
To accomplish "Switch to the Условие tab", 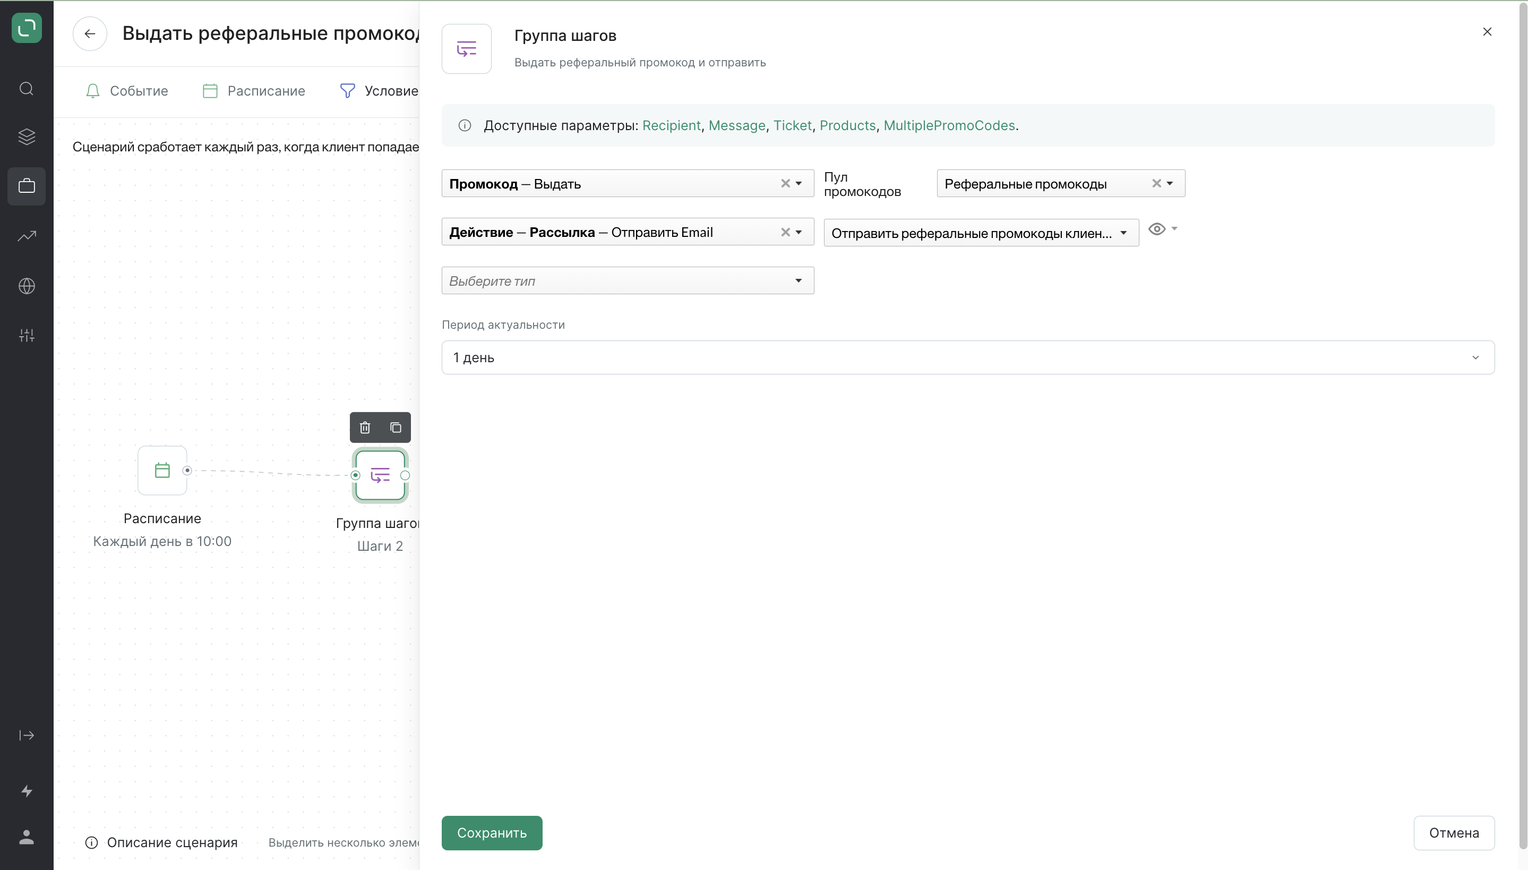I will (x=379, y=91).
